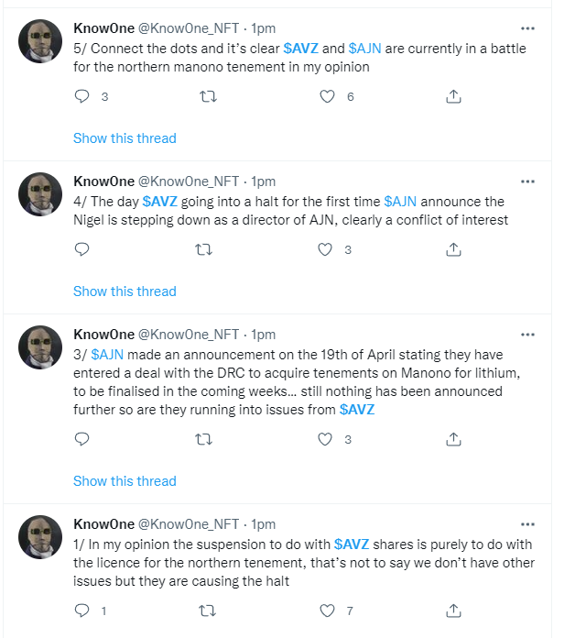Open more options on the 1/ tweet
The width and height of the screenshot is (575, 638).
(x=527, y=524)
